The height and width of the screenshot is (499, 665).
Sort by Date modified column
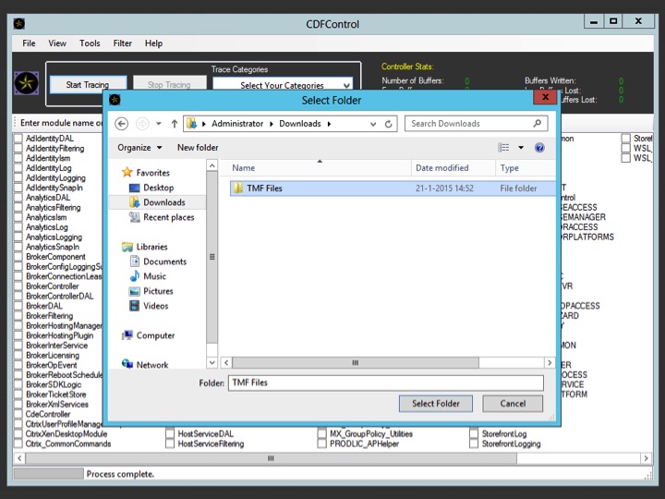click(x=453, y=168)
